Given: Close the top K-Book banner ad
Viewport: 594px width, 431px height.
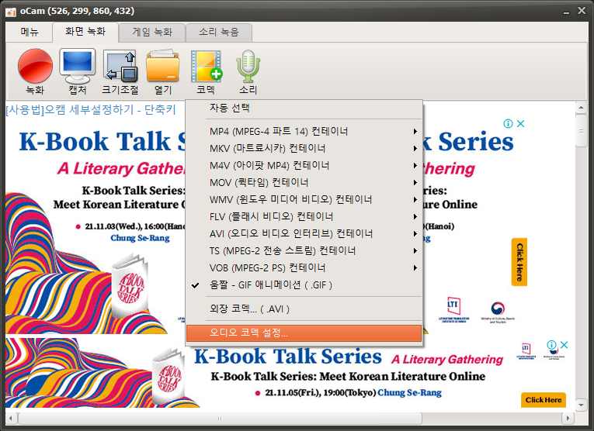Looking at the screenshot, I should click(521, 123).
